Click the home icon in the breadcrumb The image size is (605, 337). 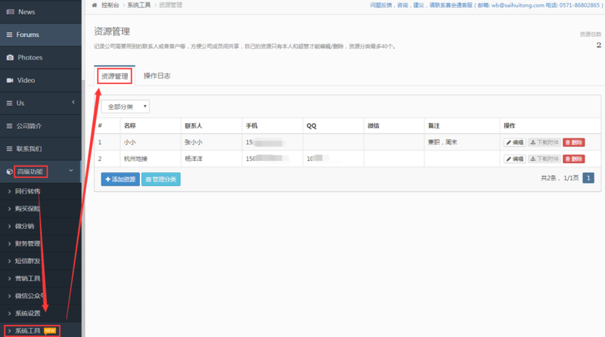94,5
